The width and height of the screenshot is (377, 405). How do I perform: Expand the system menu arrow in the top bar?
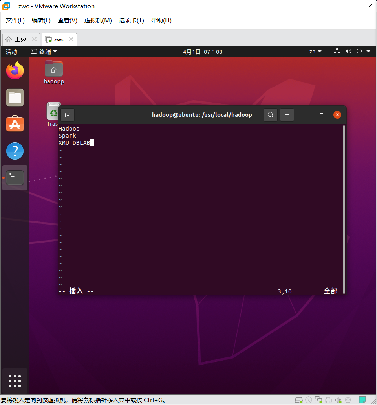pyautogui.click(x=368, y=52)
